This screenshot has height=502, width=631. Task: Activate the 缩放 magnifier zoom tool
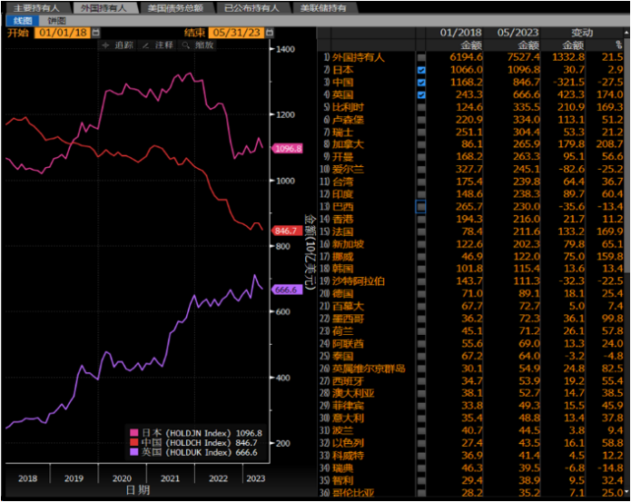coord(198,45)
